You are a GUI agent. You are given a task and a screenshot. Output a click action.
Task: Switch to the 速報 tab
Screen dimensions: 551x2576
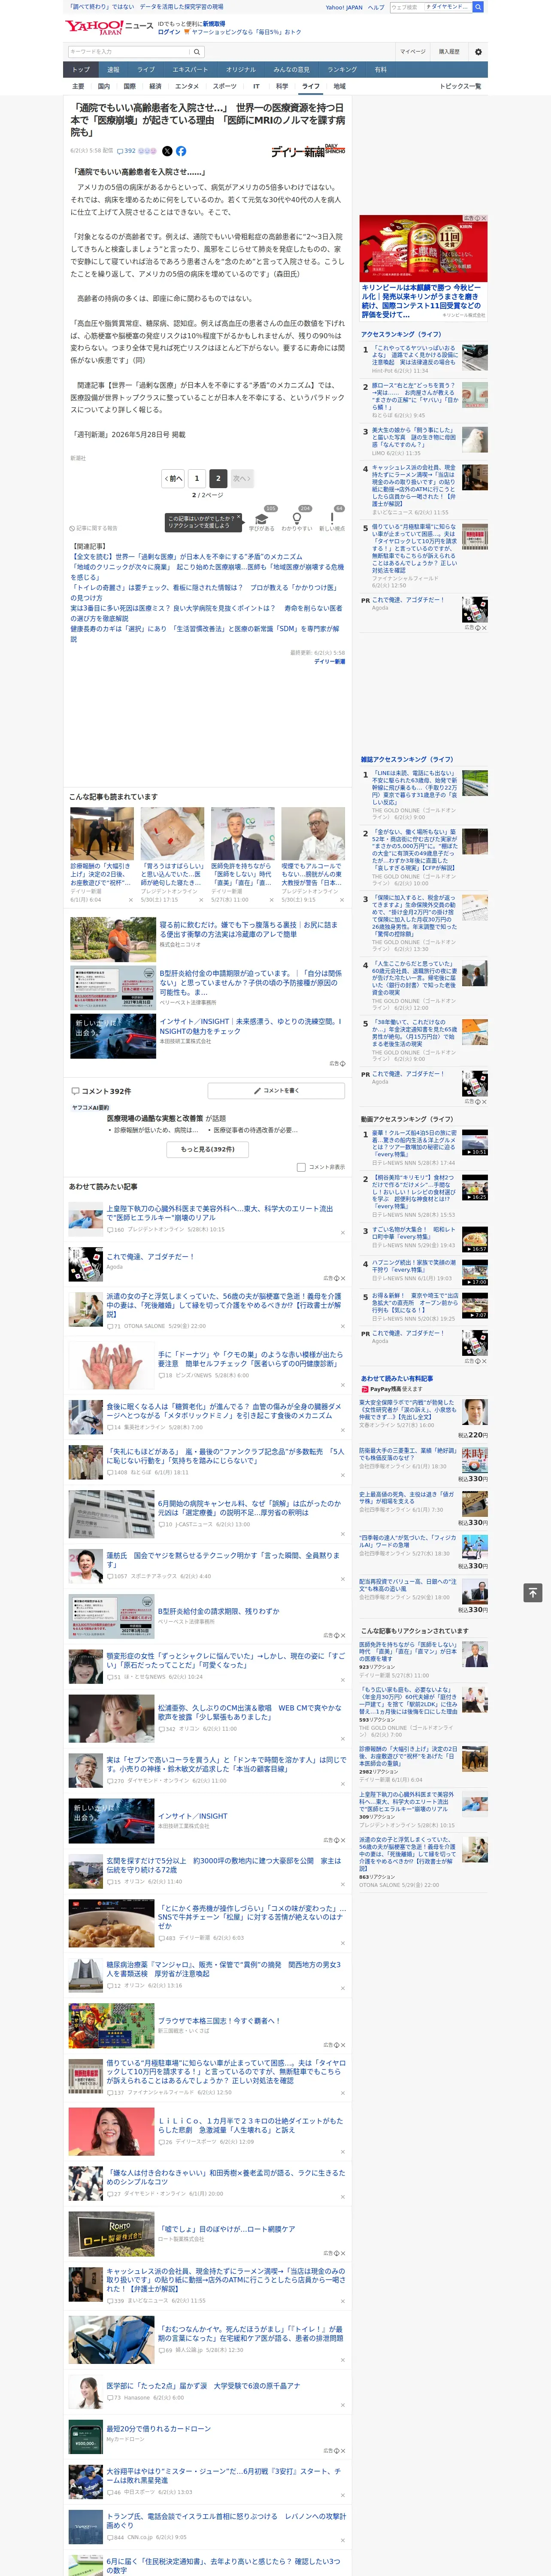(x=113, y=70)
